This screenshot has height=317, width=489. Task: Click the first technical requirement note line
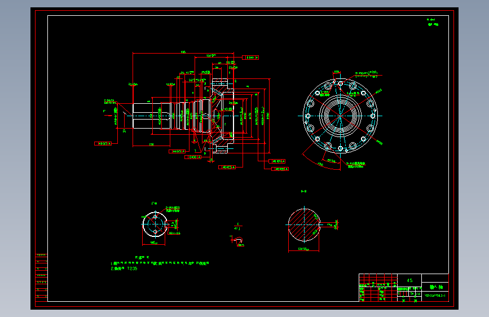pos(160,263)
